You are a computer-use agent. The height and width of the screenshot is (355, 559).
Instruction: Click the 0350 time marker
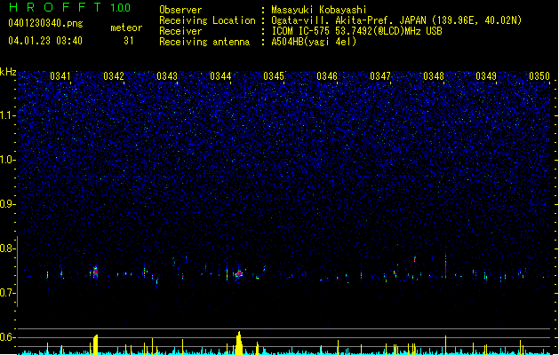point(539,76)
